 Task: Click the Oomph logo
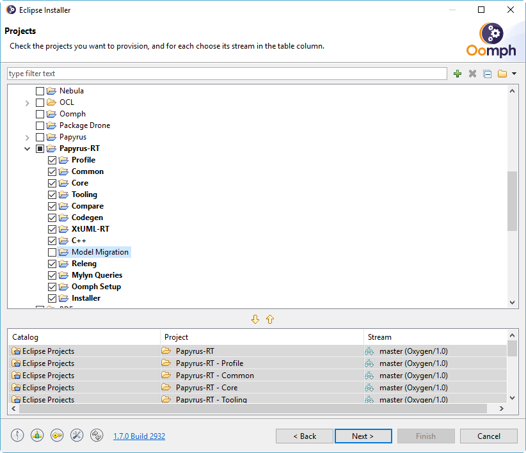491,40
